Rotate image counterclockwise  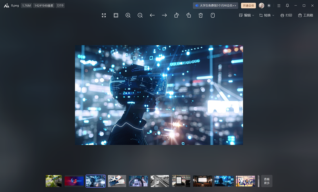click(176, 15)
